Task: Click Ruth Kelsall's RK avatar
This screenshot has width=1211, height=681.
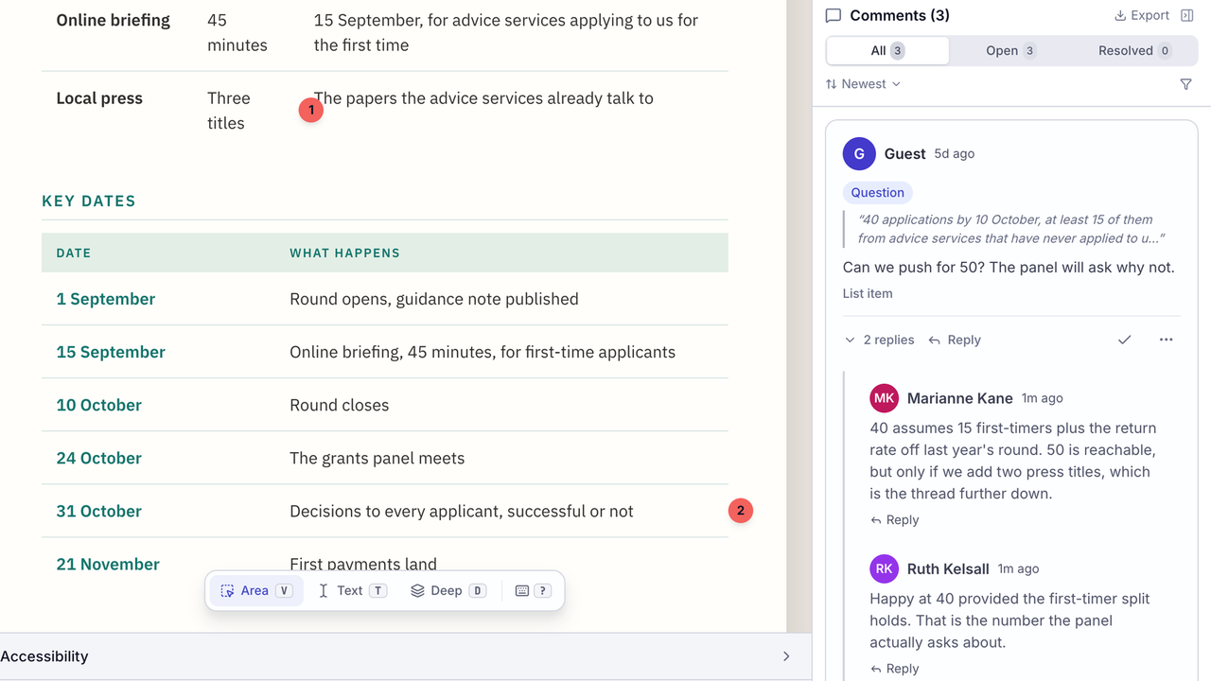Action: (884, 568)
